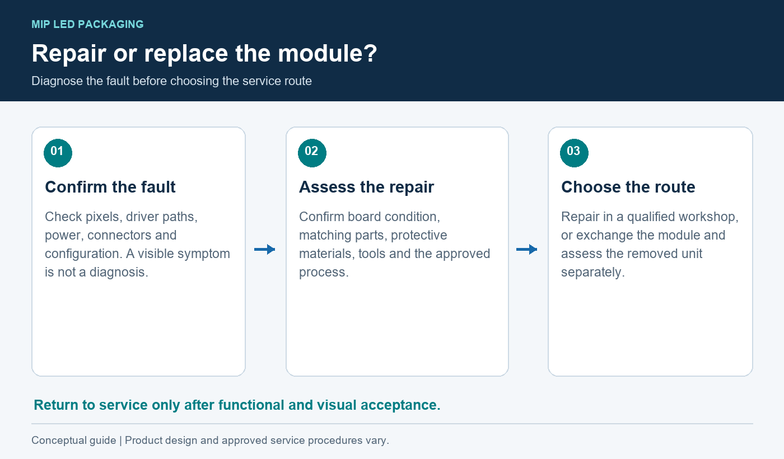784x459 pixels.
Task: Click the 01 step badge
Action: point(58,153)
